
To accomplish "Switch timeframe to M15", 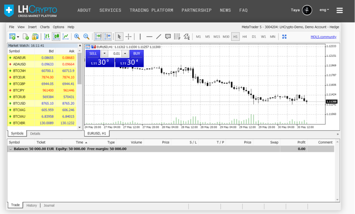I will tap(216, 36).
